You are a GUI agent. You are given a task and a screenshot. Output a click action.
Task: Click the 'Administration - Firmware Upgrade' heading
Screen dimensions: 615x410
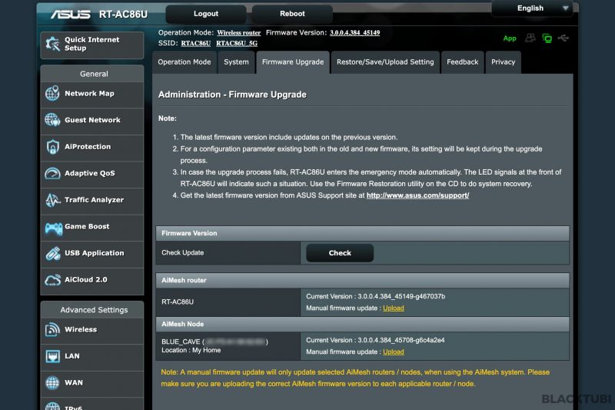[232, 95]
